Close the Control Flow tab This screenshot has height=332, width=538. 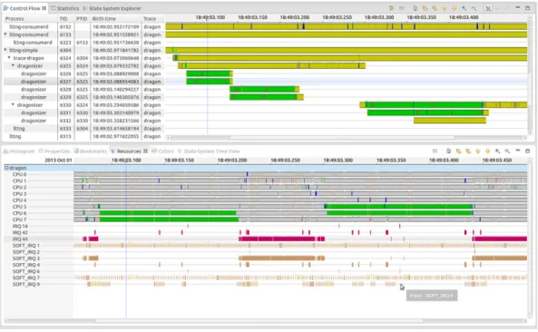pos(44,8)
